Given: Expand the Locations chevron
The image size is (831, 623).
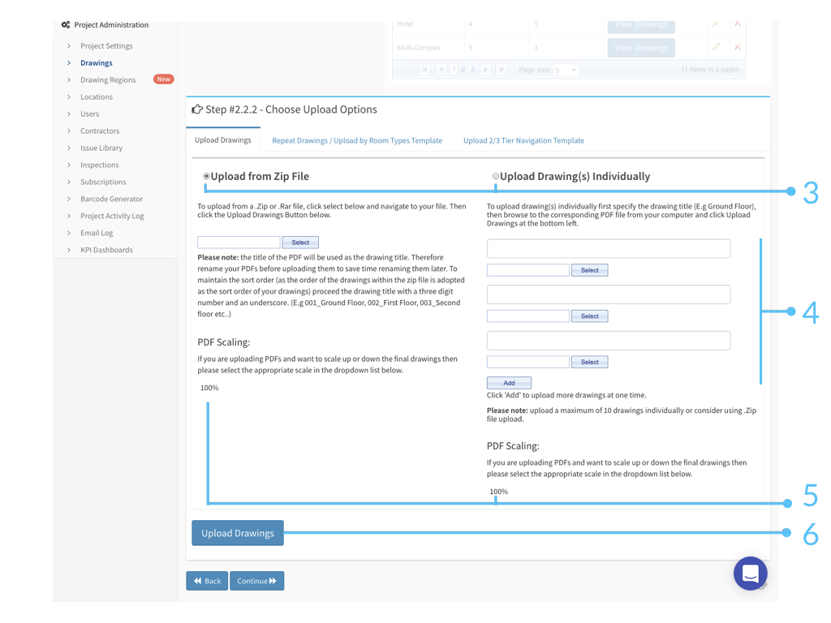Looking at the screenshot, I should tap(69, 97).
